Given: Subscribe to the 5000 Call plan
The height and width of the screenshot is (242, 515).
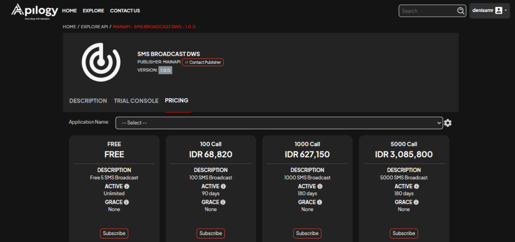Looking at the screenshot, I should pos(404,233).
